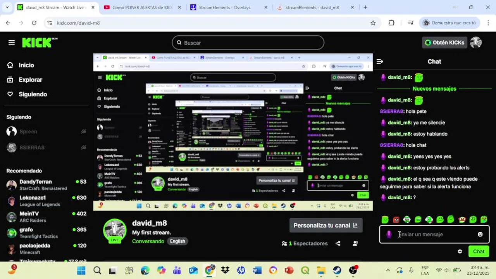Image resolution: width=496 pixels, height=279 pixels.
Task: Click Personaliza tu canal button
Action: (x=326, y=226)
